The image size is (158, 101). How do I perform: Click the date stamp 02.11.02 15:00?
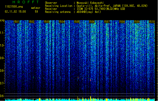pyautogui.click(x=15, y=12)
